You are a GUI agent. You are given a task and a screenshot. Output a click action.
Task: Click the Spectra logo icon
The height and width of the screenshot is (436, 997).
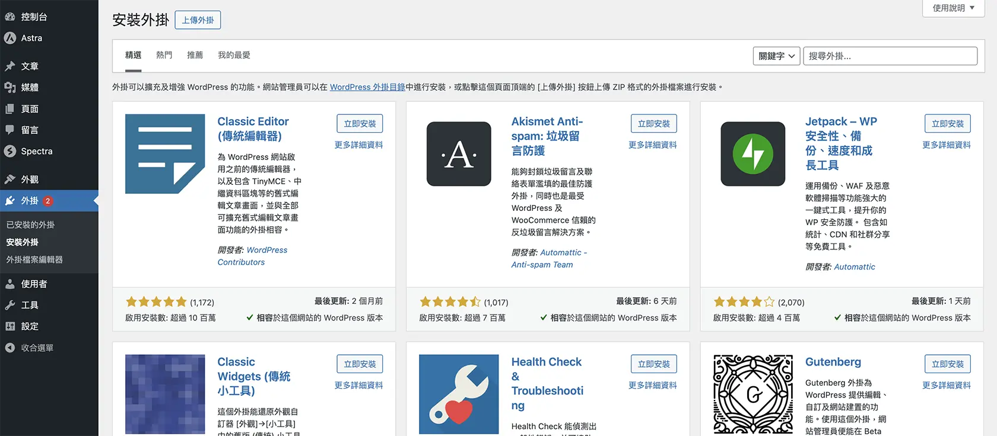[x=10, y=151]
